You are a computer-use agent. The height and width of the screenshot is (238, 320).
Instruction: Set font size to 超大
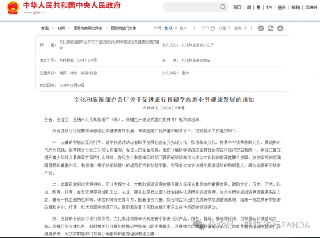click(x=183, y=28)
